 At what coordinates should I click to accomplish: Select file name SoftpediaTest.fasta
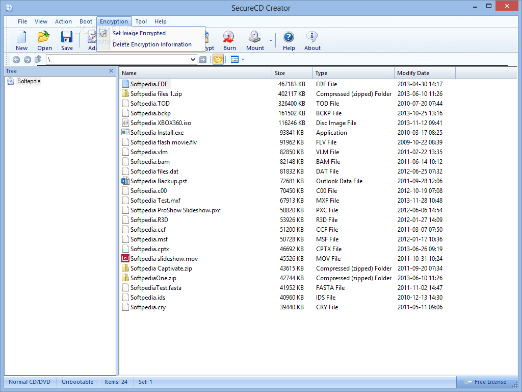click(156, 288)
